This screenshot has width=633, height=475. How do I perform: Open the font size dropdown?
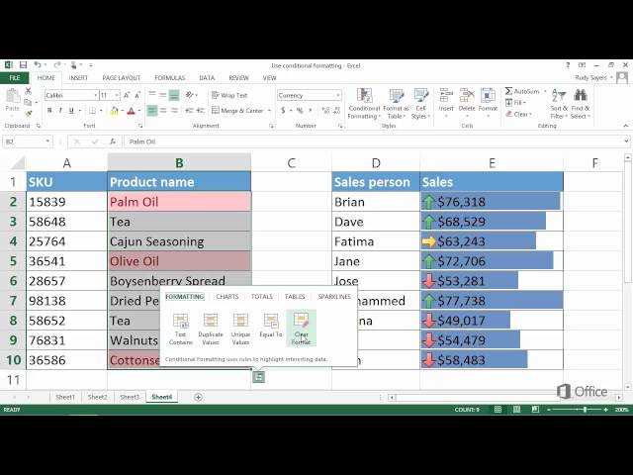coord(117,95)
